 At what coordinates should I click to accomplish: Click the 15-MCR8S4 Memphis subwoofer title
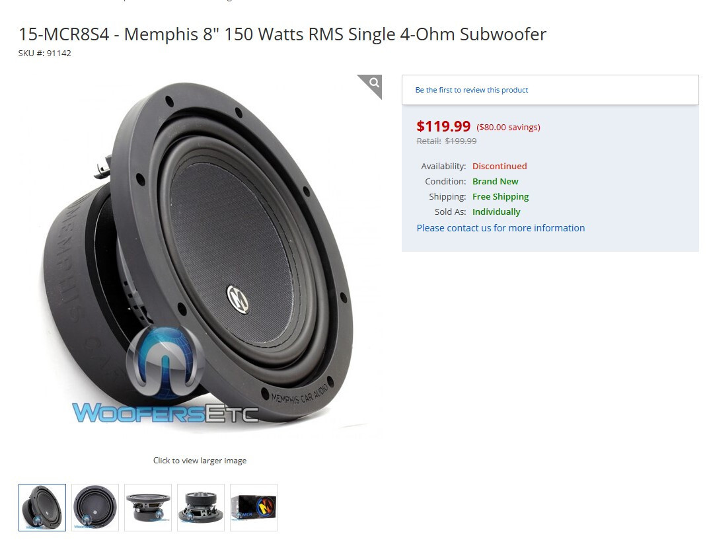pyautogui.click(x=282, y=34)
